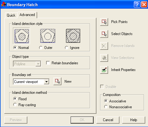Screen dimensions: 148x127
Task: Select the Normal island style preview image
Action: pyautogui.click(x=22, y=36)
